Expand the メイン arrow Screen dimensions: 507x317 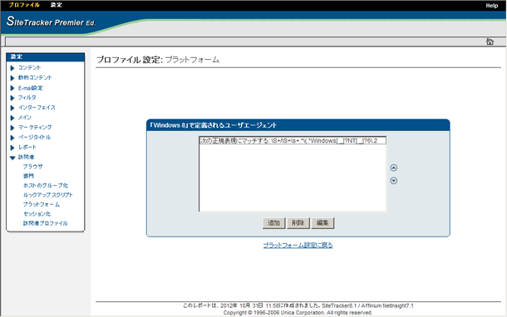(x=12, y=118)
